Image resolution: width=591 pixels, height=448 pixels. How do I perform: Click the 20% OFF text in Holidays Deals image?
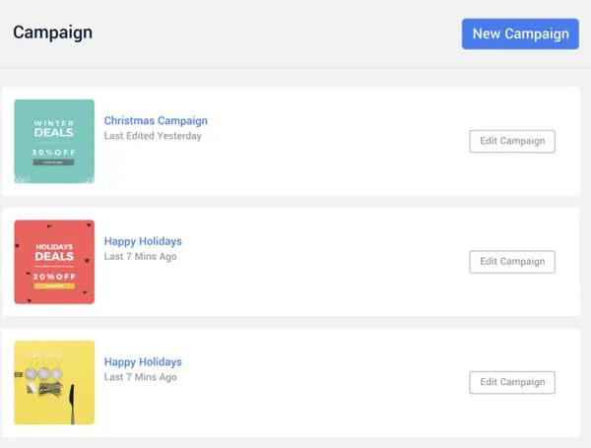(x=54, y=277)
